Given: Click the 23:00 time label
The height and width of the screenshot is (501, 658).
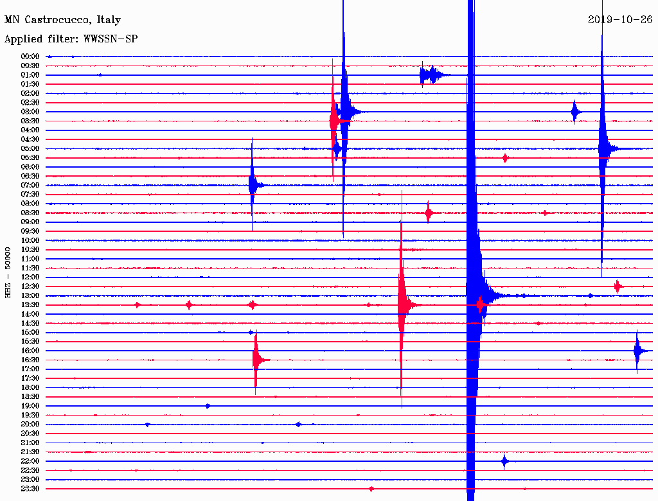Looking at the screenshot, I should [30, 480].
